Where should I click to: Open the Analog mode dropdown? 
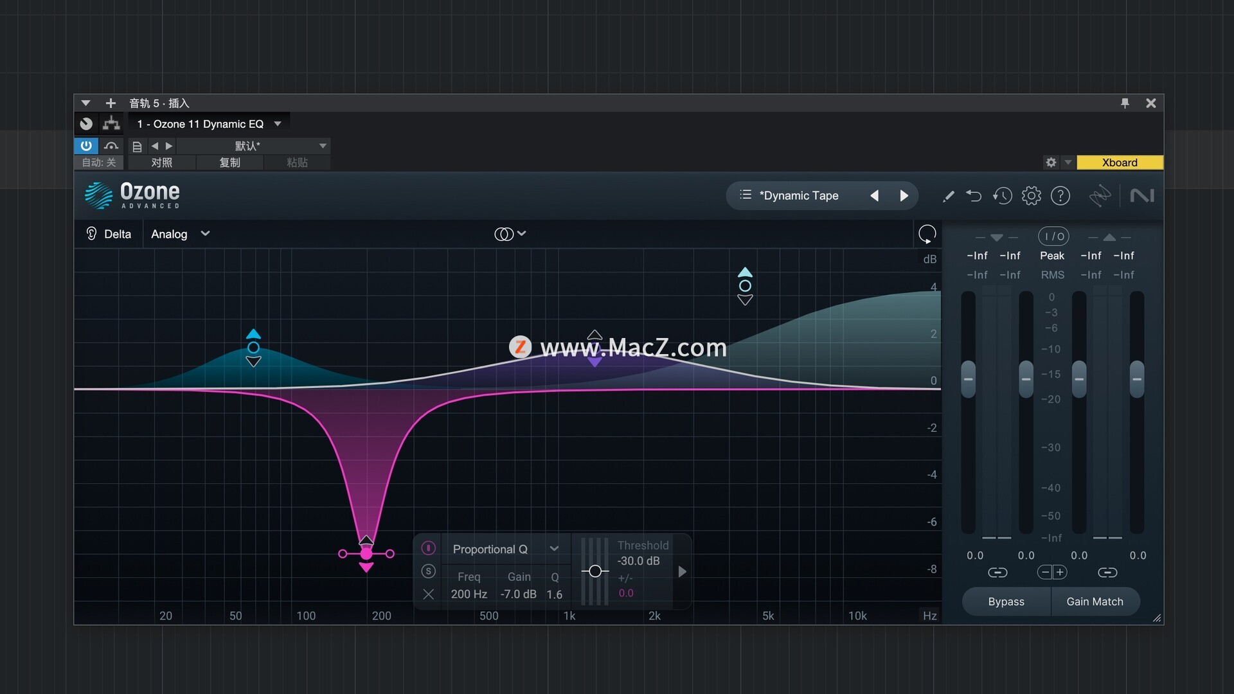tap(181, 234)
